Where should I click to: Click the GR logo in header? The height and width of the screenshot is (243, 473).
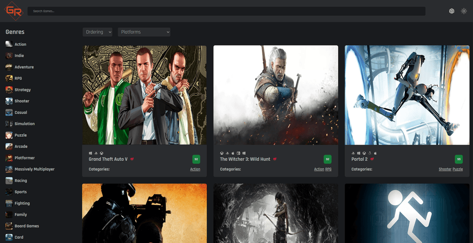pyautogui.click(x=14, y=11)
